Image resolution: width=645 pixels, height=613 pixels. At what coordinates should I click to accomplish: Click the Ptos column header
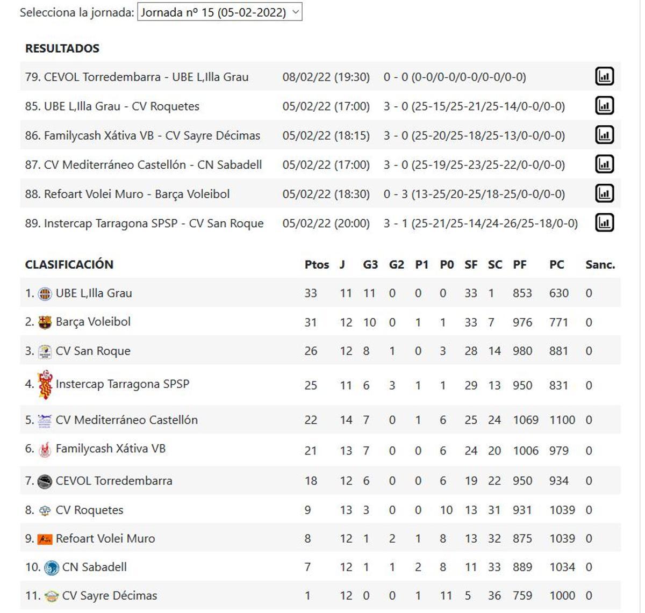[317, 264]
